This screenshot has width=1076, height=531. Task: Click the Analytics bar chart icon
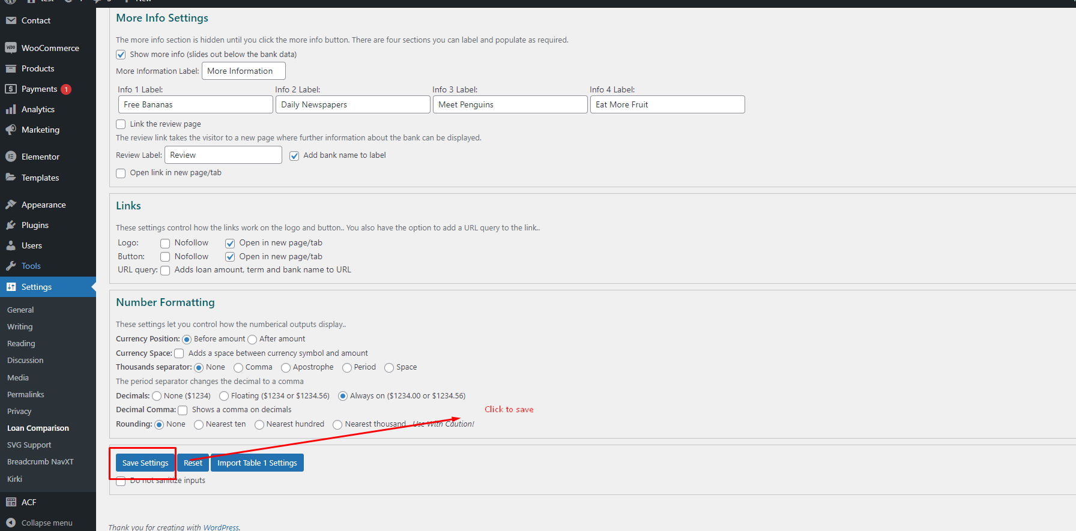pyautogui.click(x=11, y=109)
